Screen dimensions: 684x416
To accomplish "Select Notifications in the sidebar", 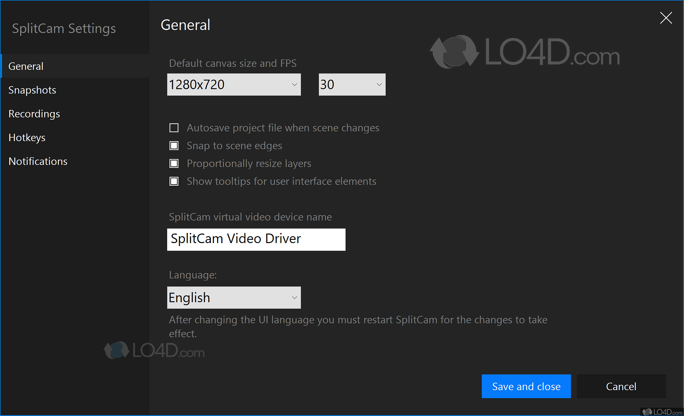I will pyautogui.click(x=38, y=161).
